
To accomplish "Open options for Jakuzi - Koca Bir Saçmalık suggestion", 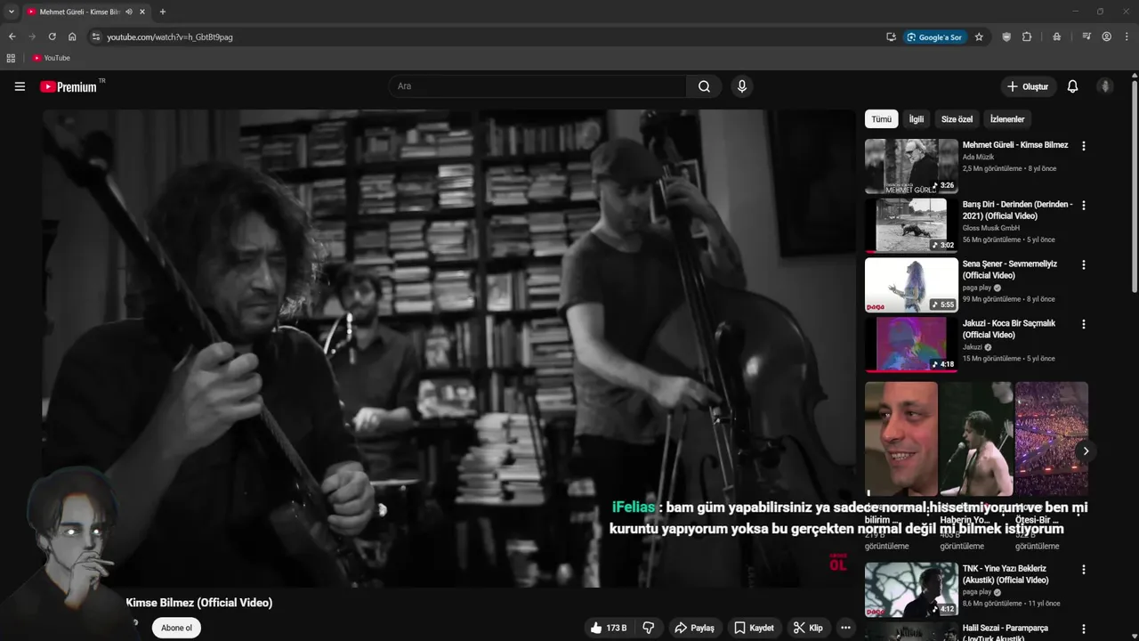I will click(x=1083, y=325).
